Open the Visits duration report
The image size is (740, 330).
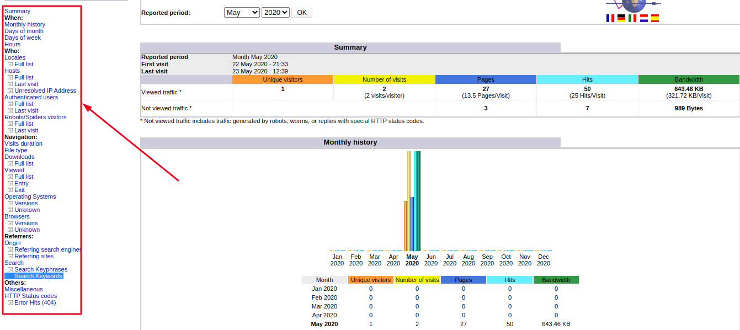23,143
